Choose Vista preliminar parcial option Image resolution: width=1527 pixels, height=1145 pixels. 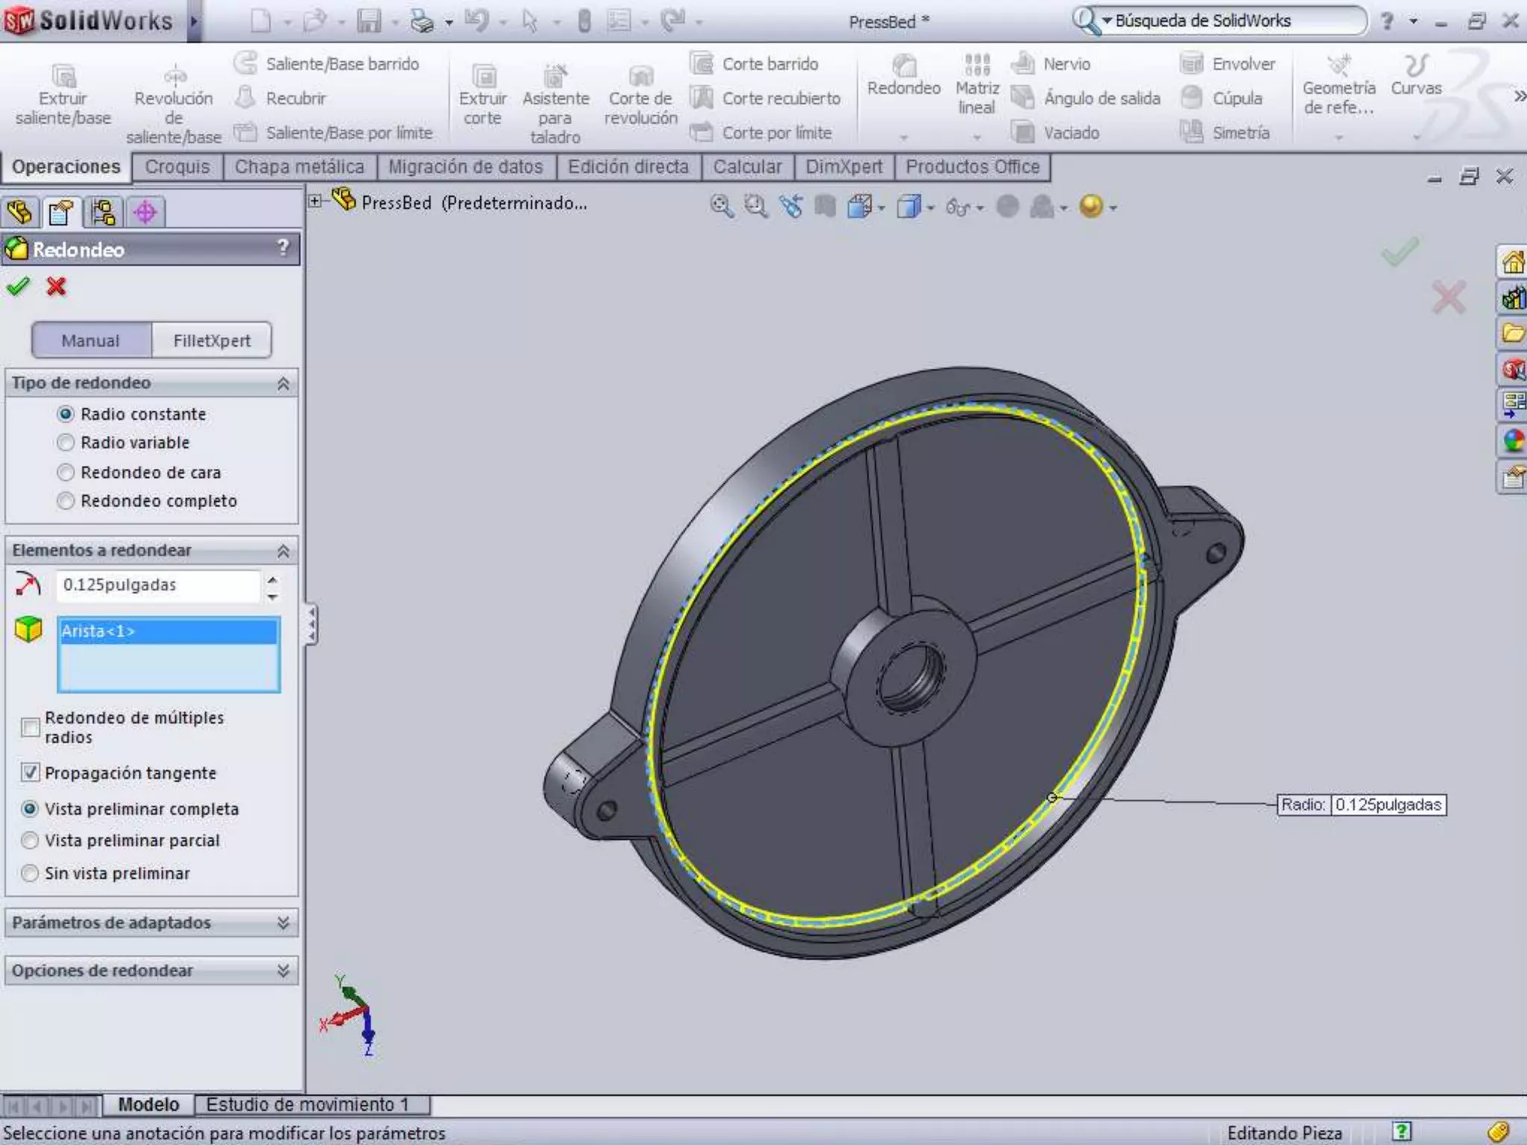click(x=31, y=840)
